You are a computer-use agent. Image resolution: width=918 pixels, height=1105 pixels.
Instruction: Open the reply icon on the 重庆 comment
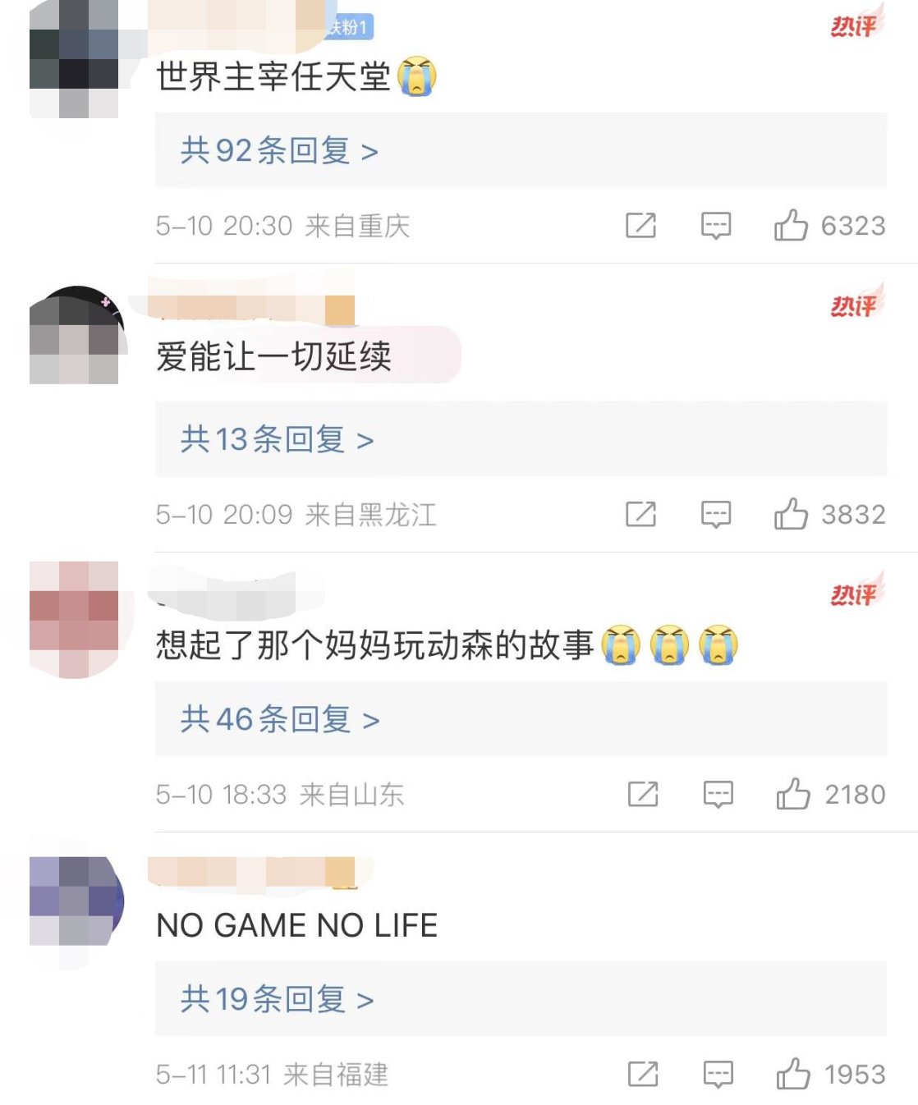(716, 226)
